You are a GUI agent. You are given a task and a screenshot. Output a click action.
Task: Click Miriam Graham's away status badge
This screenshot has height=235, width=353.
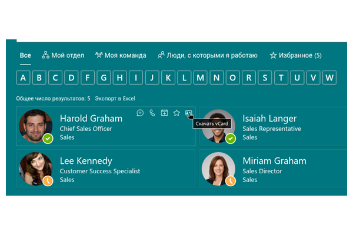(231, 181)
